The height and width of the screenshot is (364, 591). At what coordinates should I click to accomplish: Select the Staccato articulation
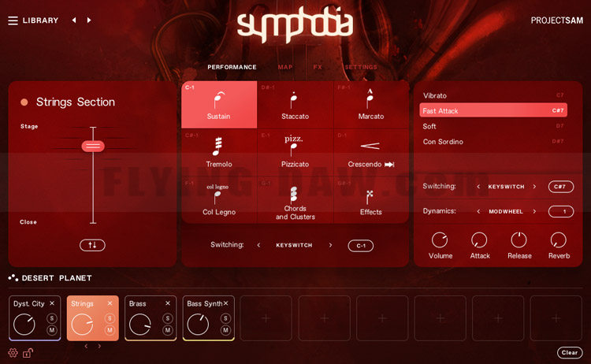(295, 105)
